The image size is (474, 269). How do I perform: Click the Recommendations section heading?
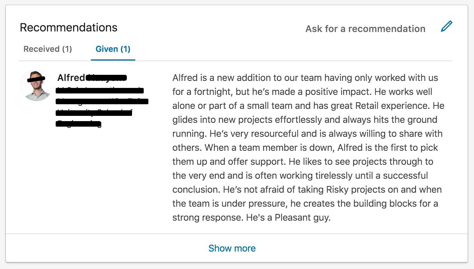(x=68, y=28)
